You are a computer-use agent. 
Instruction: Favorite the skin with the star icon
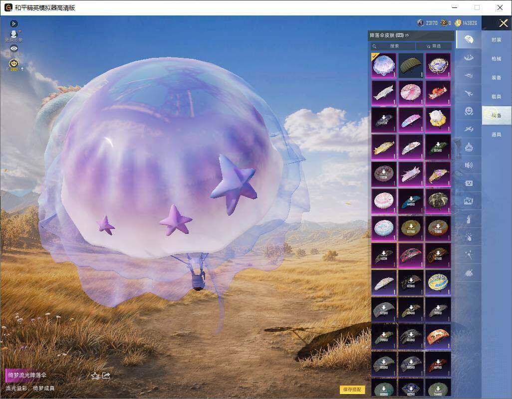[95, 376]
